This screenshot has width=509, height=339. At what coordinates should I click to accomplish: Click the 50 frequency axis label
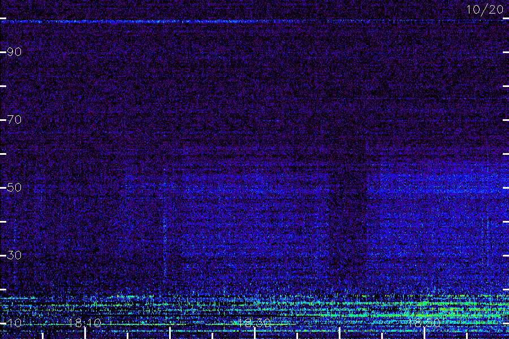(14, 188)
